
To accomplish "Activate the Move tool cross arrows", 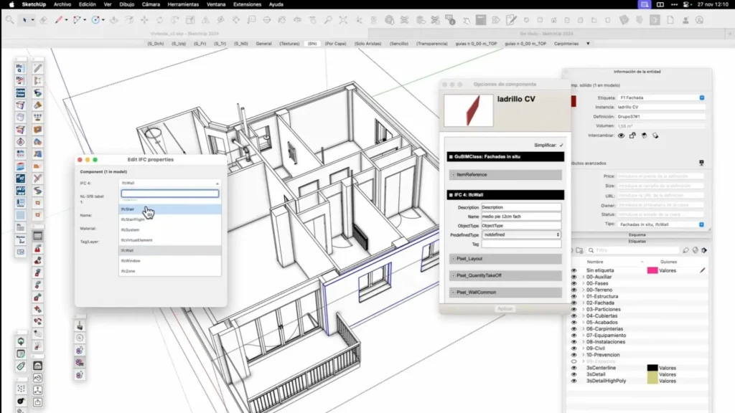I will click(144, 20).
